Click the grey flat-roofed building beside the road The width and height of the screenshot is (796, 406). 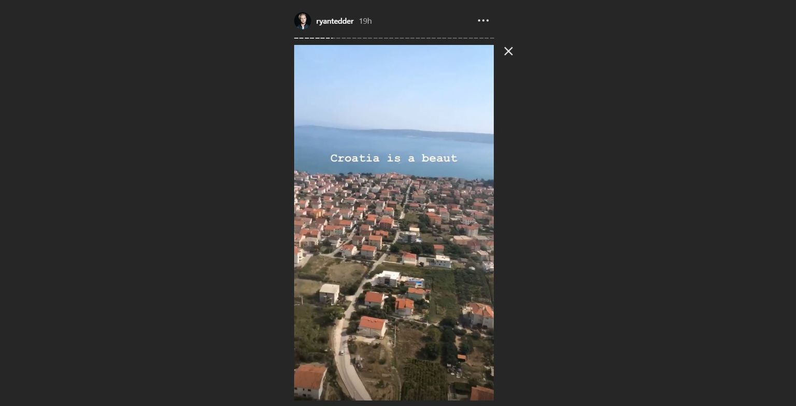pyautogui.click(x=329, y=293)
